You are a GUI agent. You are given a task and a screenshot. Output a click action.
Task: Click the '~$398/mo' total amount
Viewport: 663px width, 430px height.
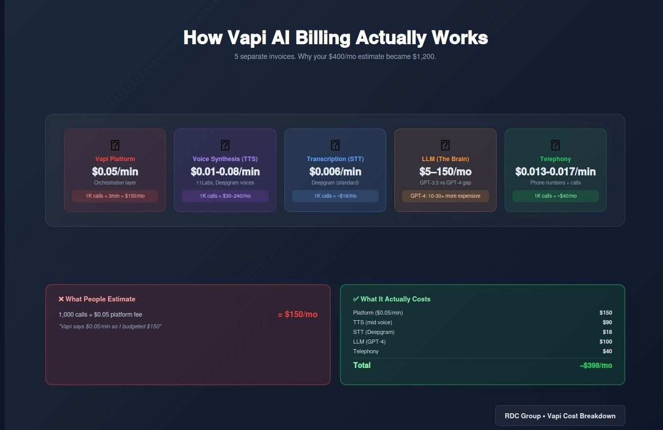coord(595,365)
